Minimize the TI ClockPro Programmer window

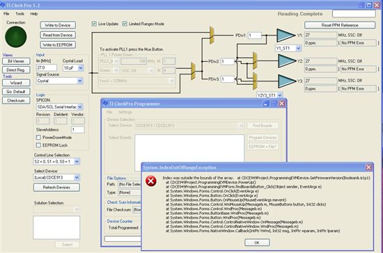click(x=266, y=104)
